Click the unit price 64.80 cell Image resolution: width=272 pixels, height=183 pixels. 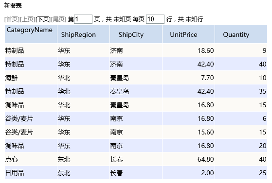tap(189, 159)
